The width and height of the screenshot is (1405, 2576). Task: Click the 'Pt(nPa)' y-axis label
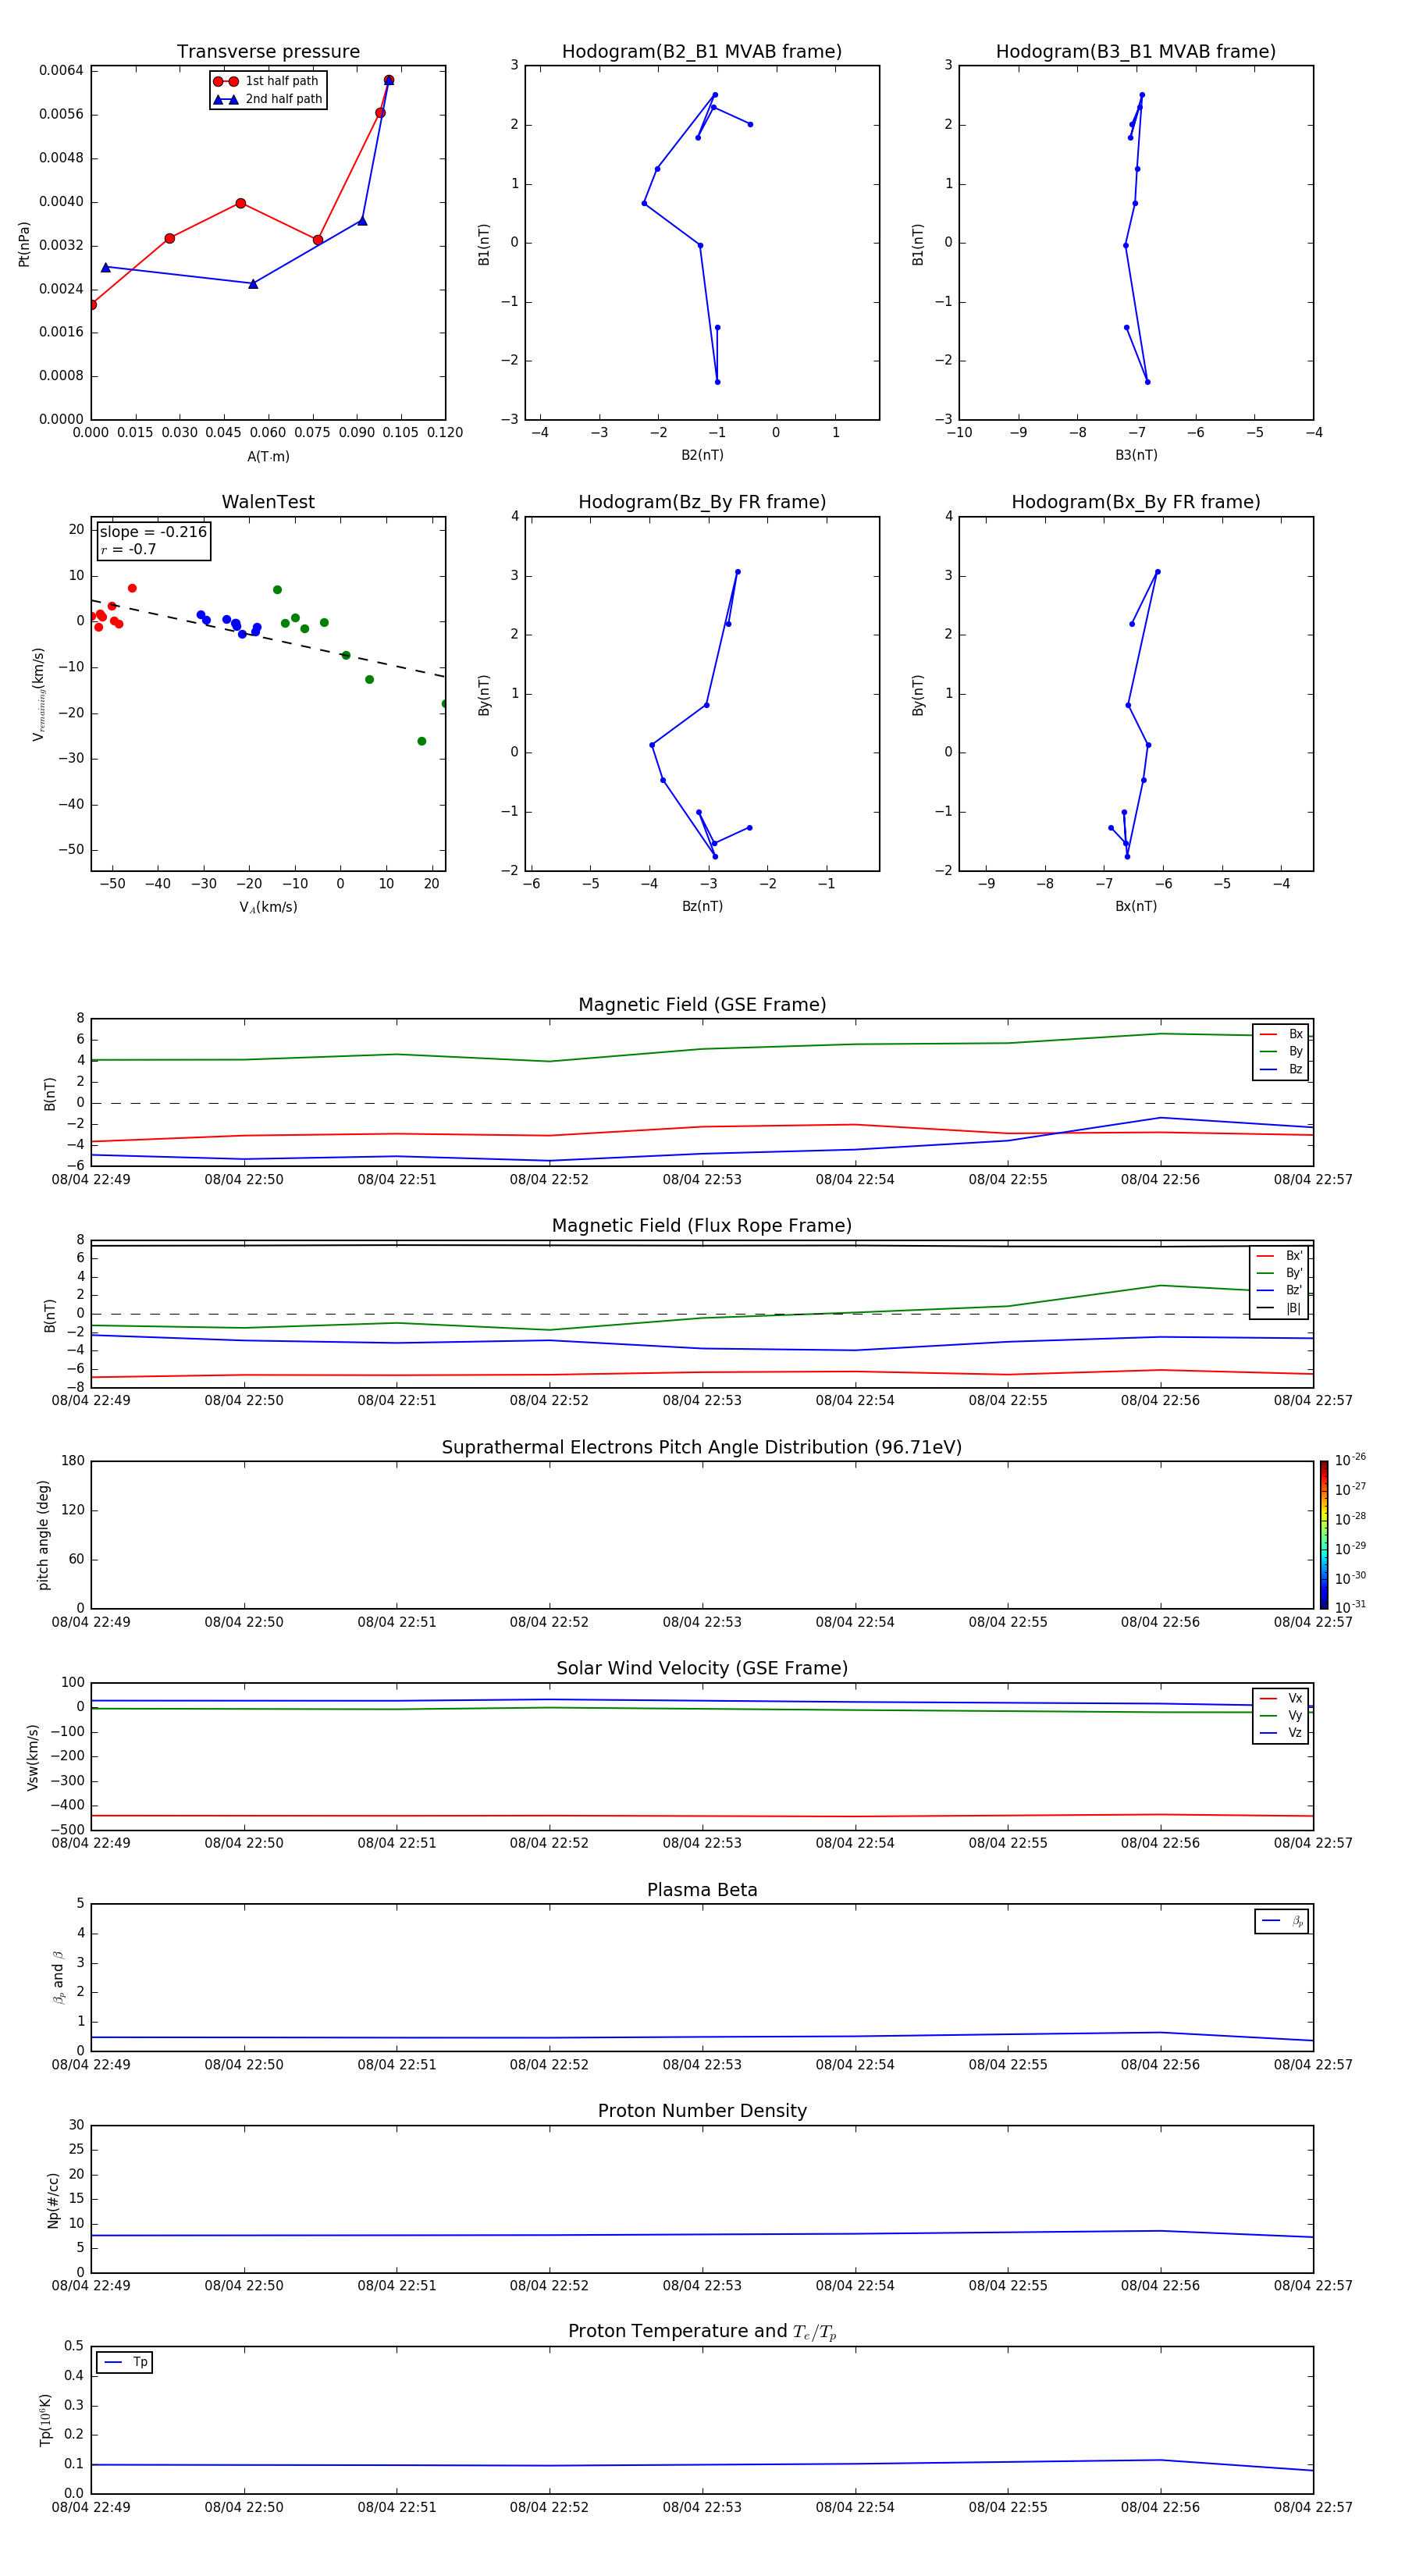pos(24,244)
